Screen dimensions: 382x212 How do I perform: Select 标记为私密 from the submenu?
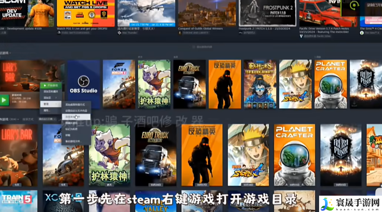pos(76,129)
